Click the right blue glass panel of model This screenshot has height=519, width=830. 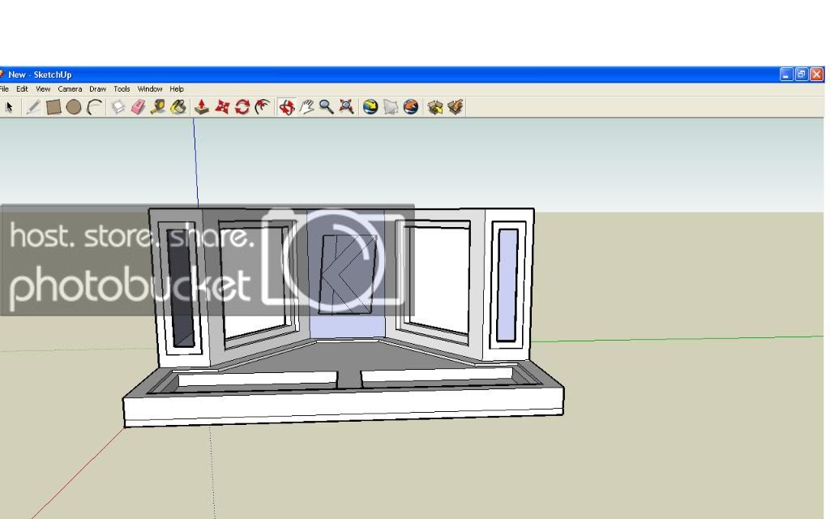507,285
